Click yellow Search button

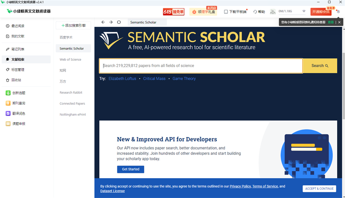pyautogui.click(x=320, y=66)
